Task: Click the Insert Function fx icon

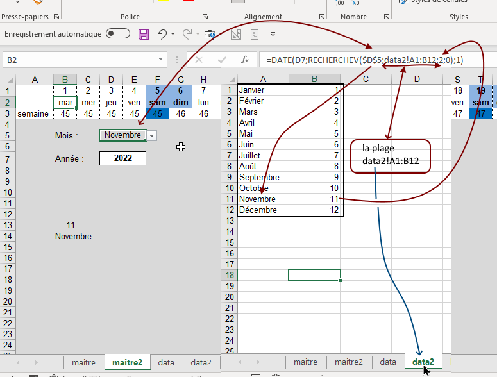Action: 244,60
